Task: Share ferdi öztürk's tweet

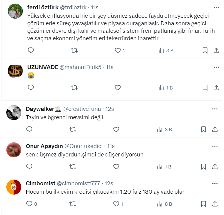Action: (x=216, y=50)
